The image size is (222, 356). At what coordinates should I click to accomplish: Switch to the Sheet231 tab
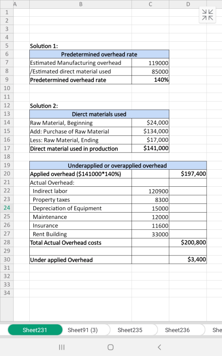pos(35,330)
